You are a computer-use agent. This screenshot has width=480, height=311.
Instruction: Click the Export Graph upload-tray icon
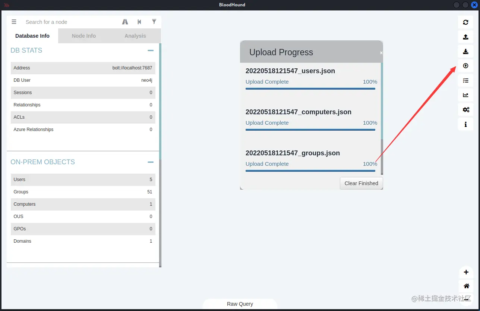(465, 37)
